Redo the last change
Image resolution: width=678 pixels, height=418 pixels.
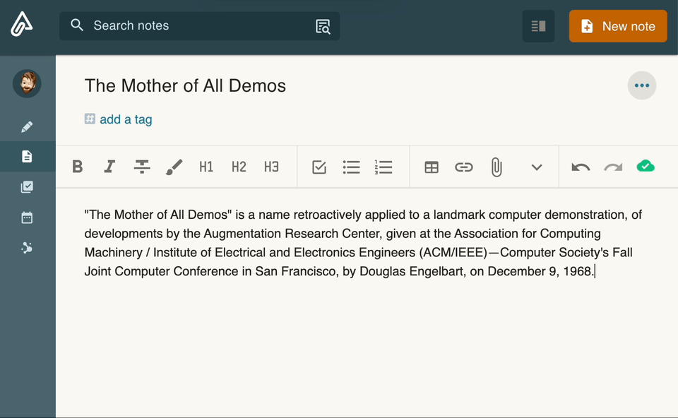coord(613,167)
